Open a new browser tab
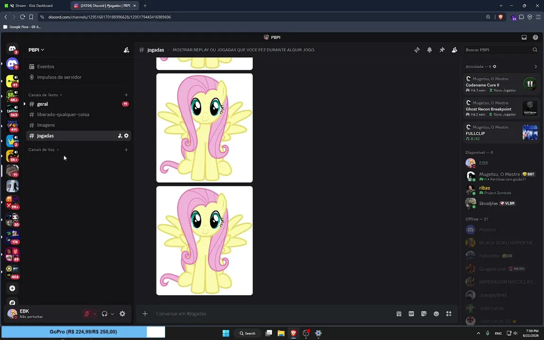 145,6
